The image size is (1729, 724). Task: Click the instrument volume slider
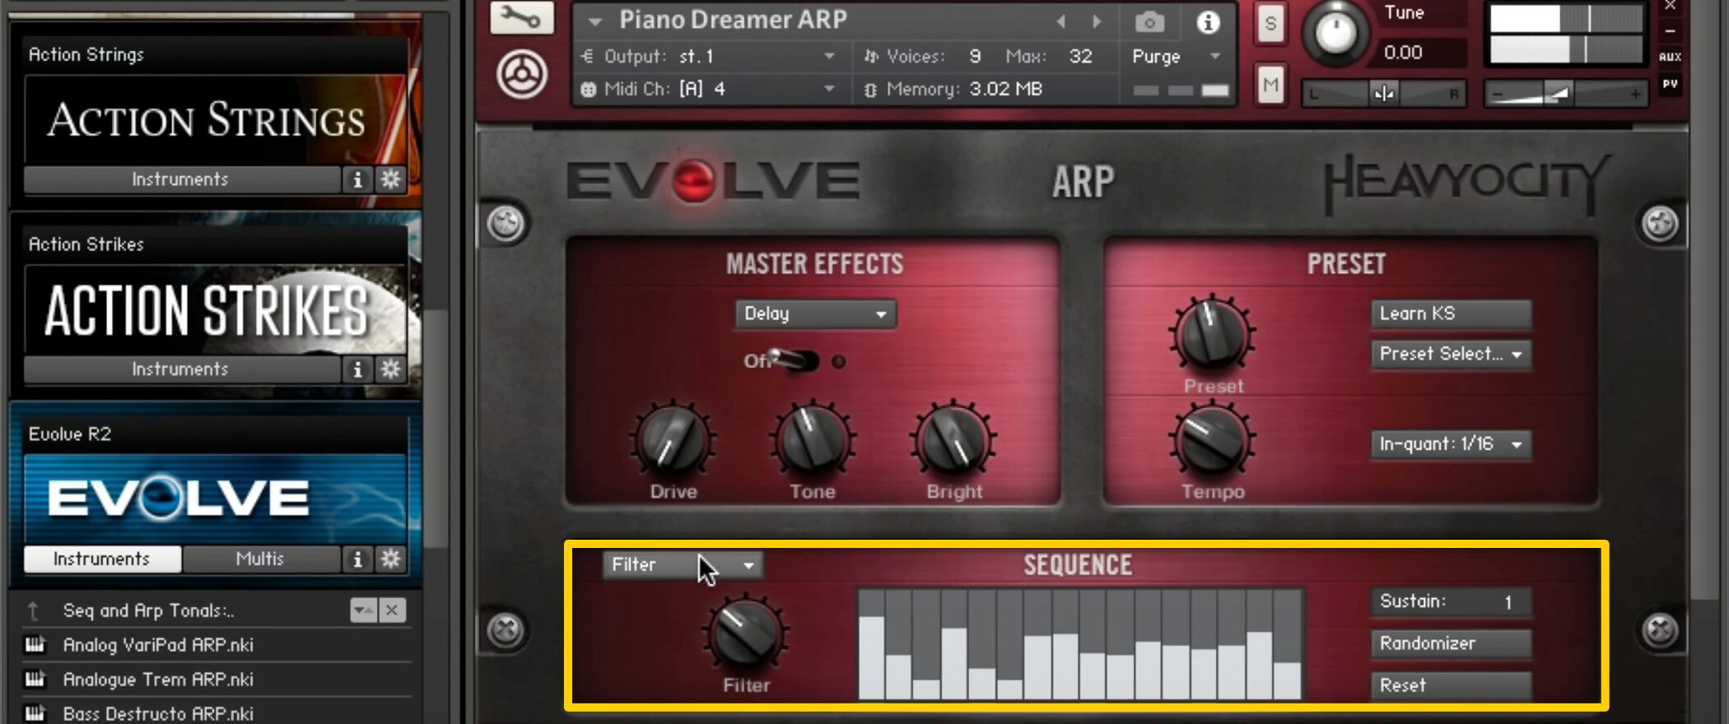(1567, 94)
